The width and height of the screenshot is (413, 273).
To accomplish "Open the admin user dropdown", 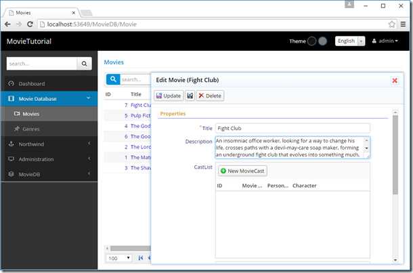I will [385, 41].
